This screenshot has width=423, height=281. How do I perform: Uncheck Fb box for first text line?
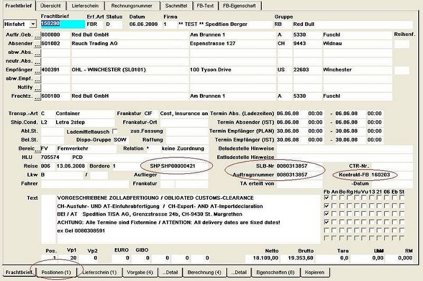coord(326,198)
